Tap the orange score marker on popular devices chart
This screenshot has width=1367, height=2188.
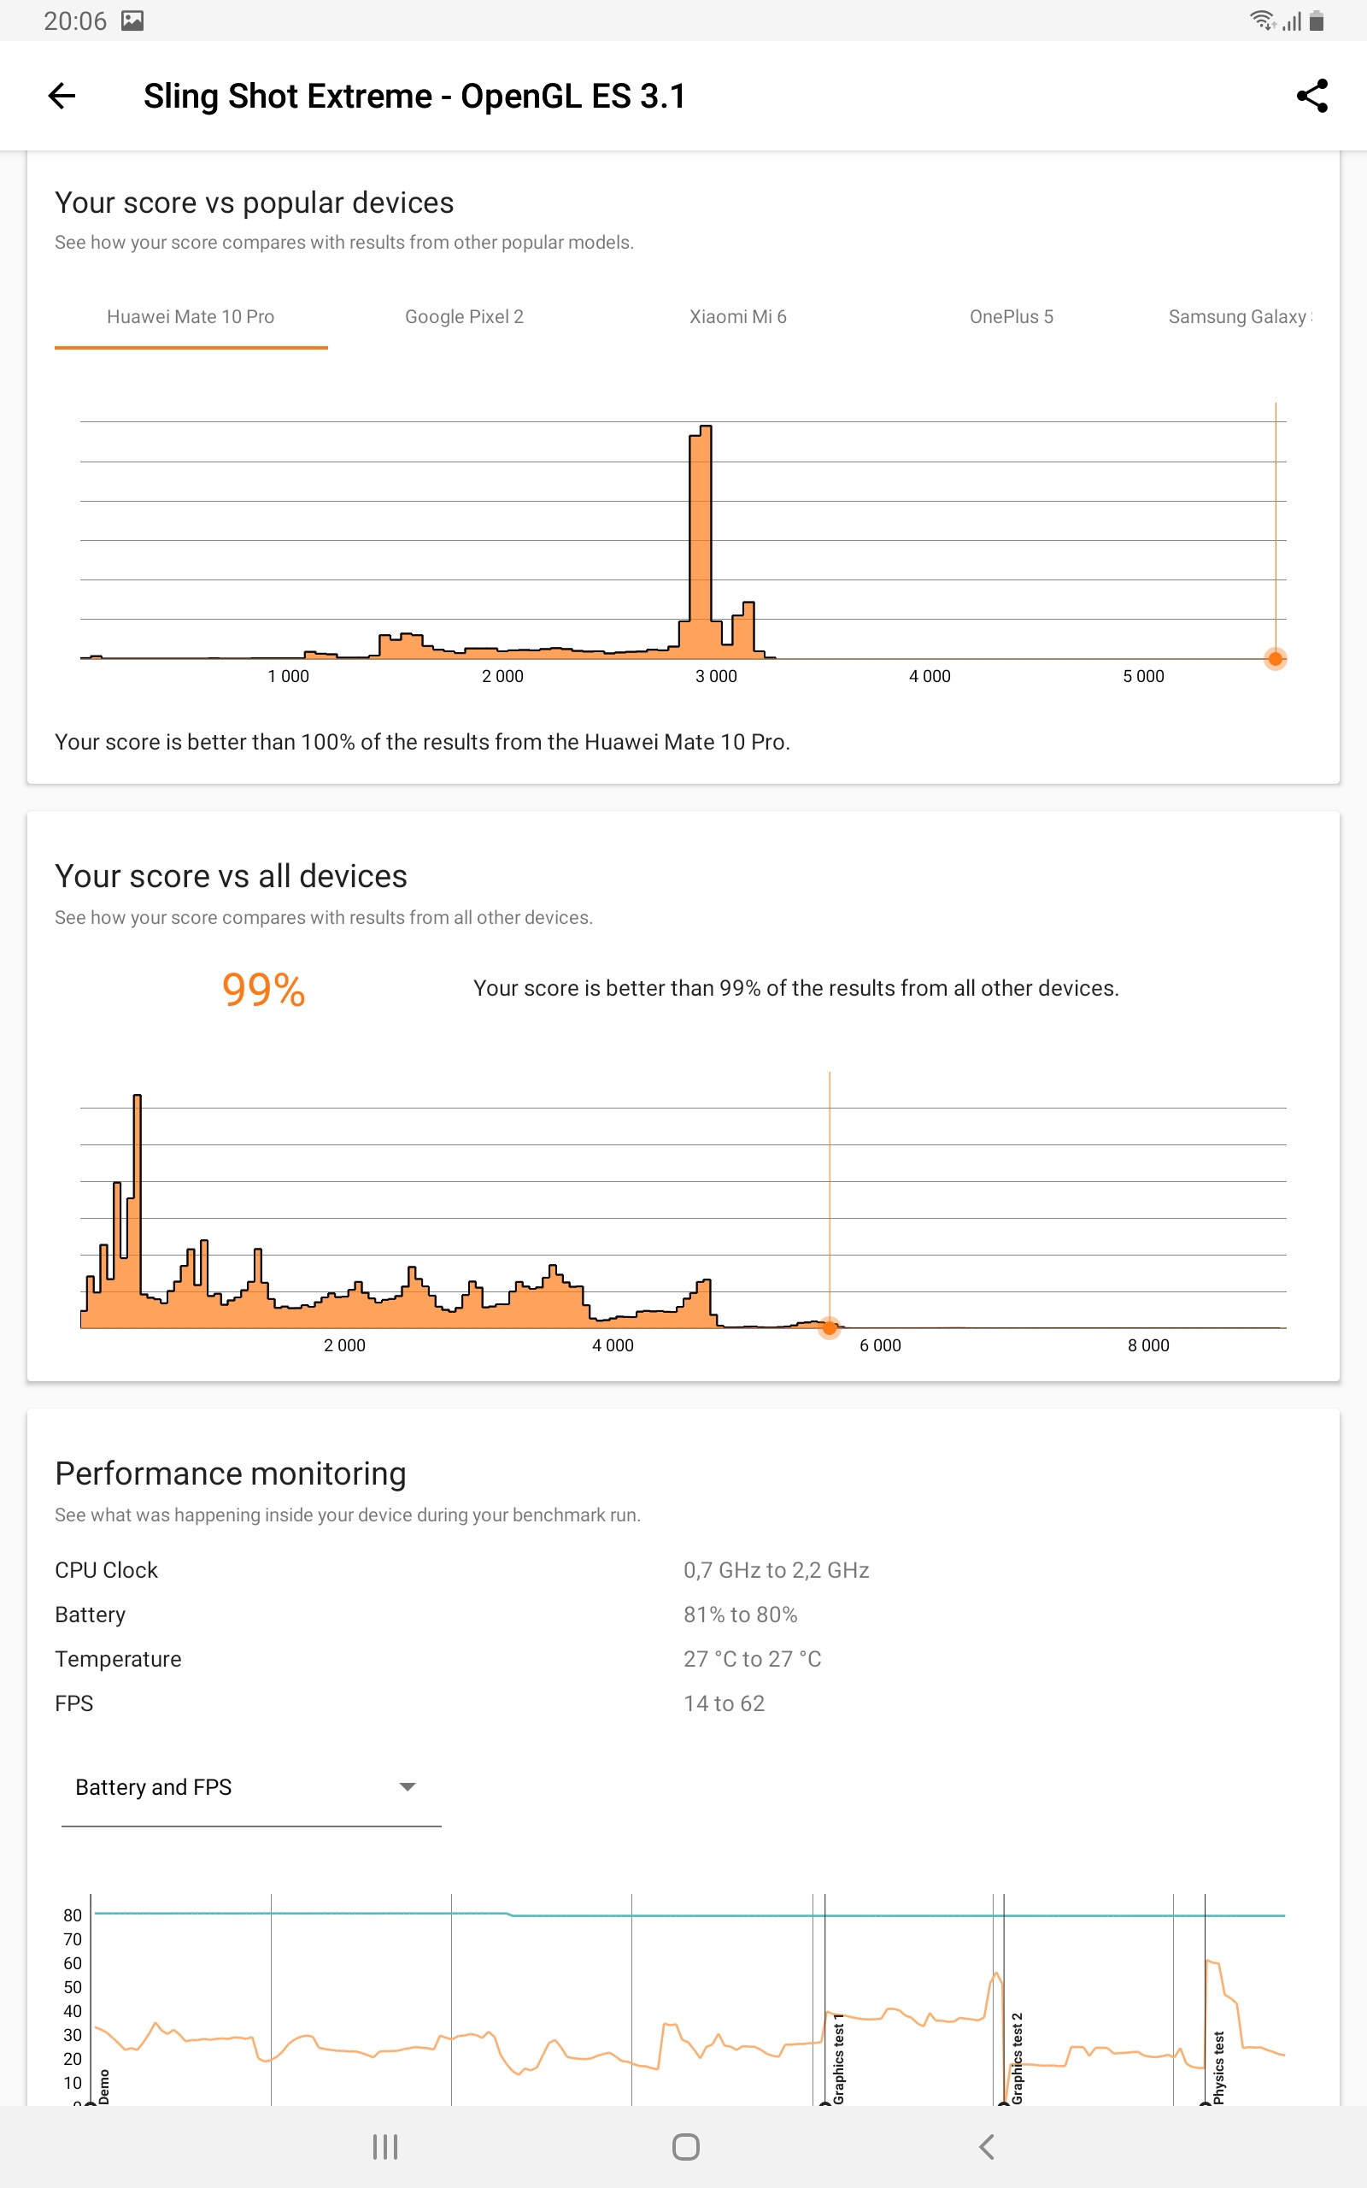click(1275, 659)
